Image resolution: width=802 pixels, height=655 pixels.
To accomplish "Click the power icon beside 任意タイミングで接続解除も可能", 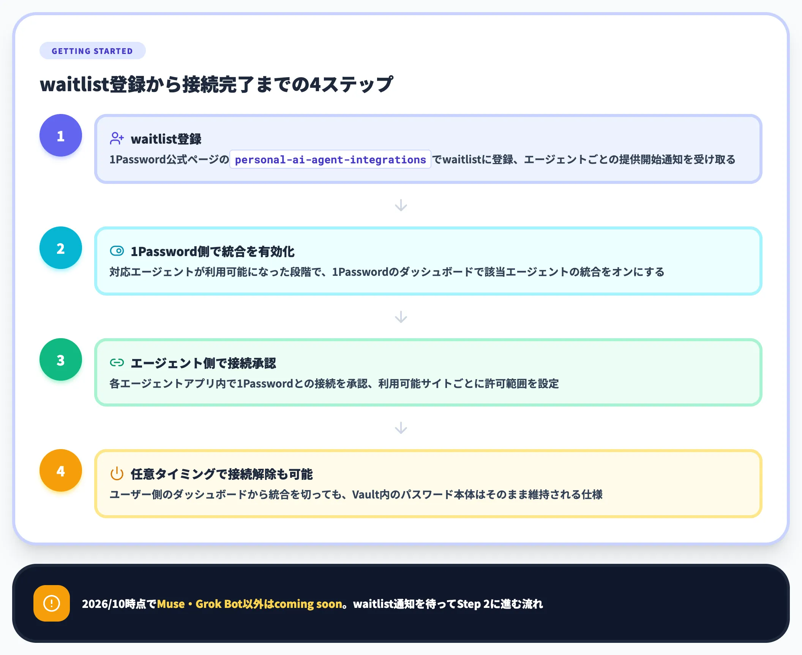I will 117,473.
